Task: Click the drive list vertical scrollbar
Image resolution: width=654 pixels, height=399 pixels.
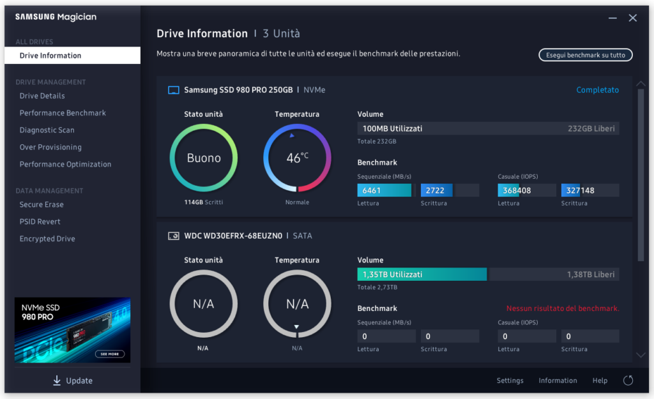Action: coord(641,175)
